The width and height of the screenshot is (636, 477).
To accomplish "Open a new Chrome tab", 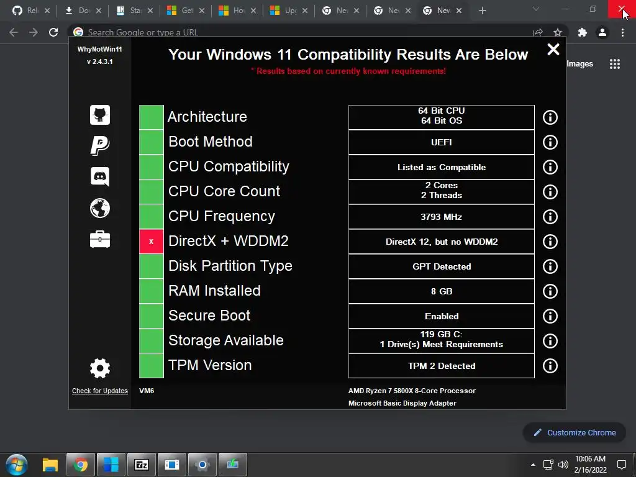I will click(x=482, y=11).
